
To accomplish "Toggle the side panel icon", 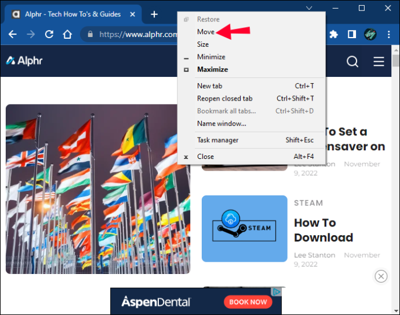I will tap(352, 34).
